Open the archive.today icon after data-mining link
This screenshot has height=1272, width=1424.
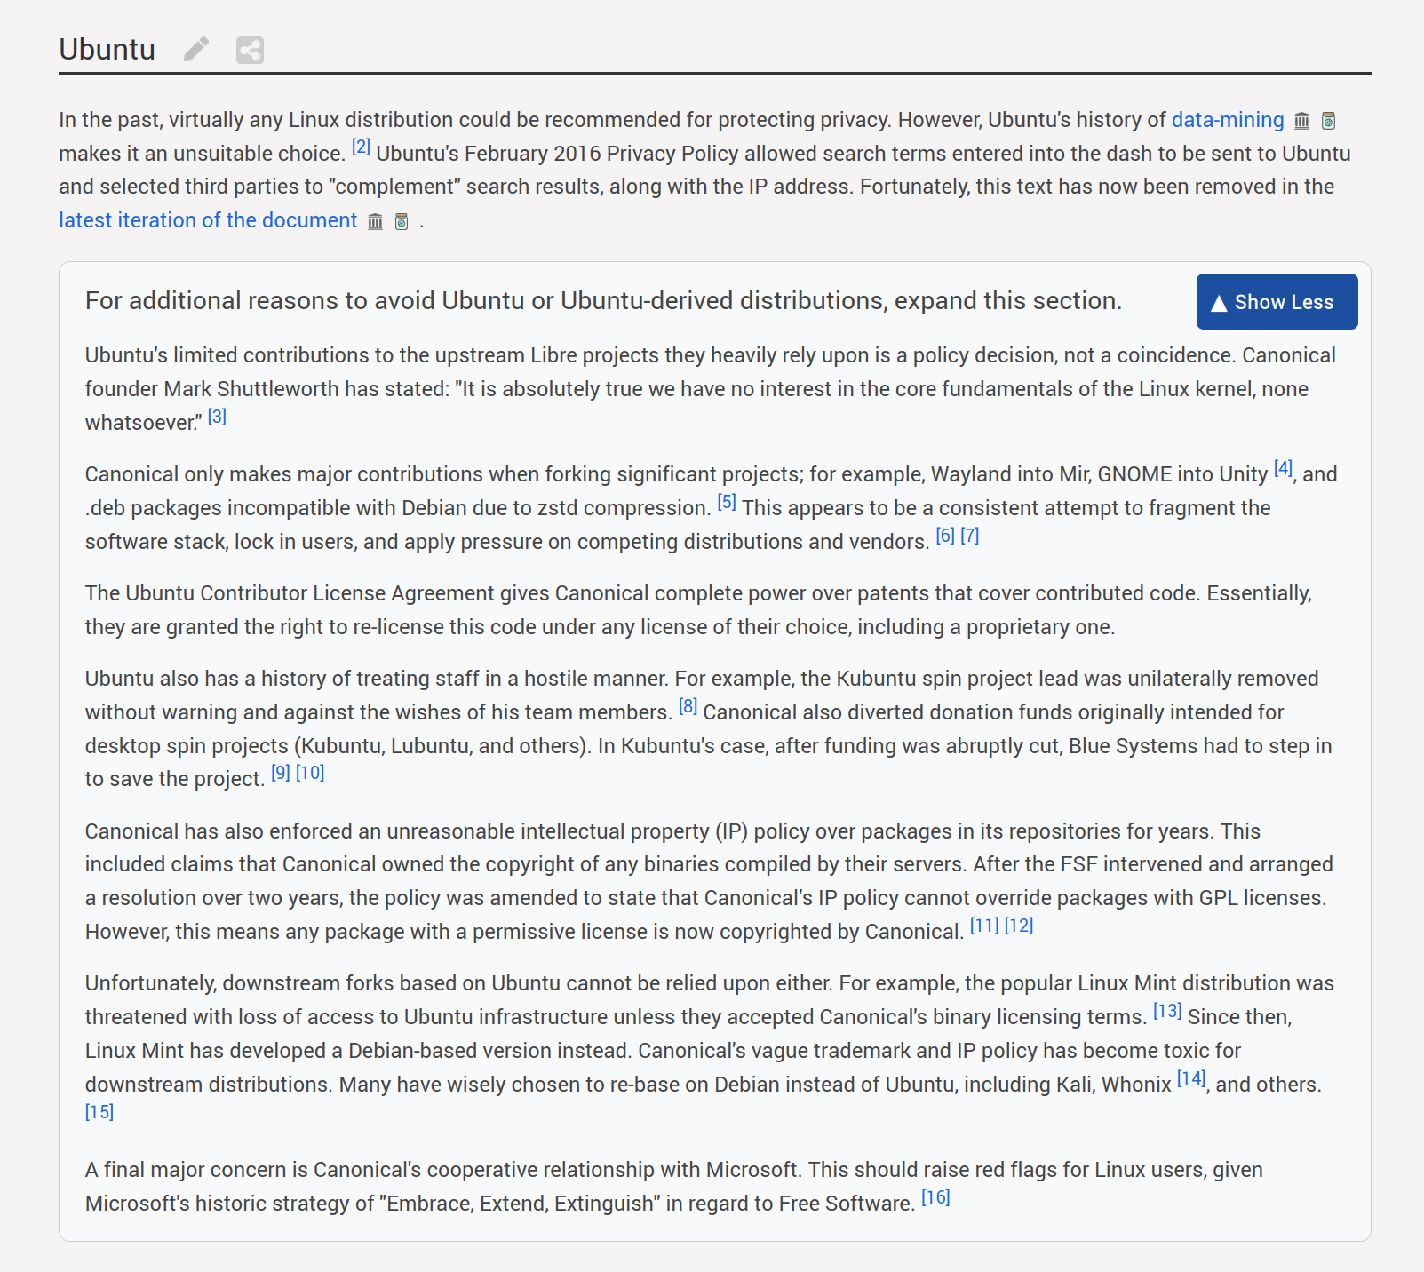point(1328,121)
